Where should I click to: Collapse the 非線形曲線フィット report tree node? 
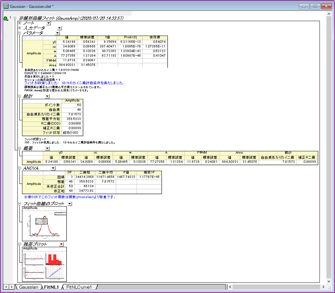(x=15, y=18)
